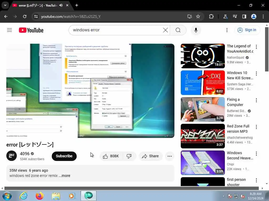Open the 4096 channel avatar

(x=12, y=156)
